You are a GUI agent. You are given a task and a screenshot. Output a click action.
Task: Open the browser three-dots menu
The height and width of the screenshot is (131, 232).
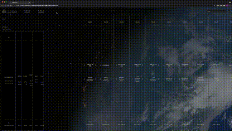(230, 5)
